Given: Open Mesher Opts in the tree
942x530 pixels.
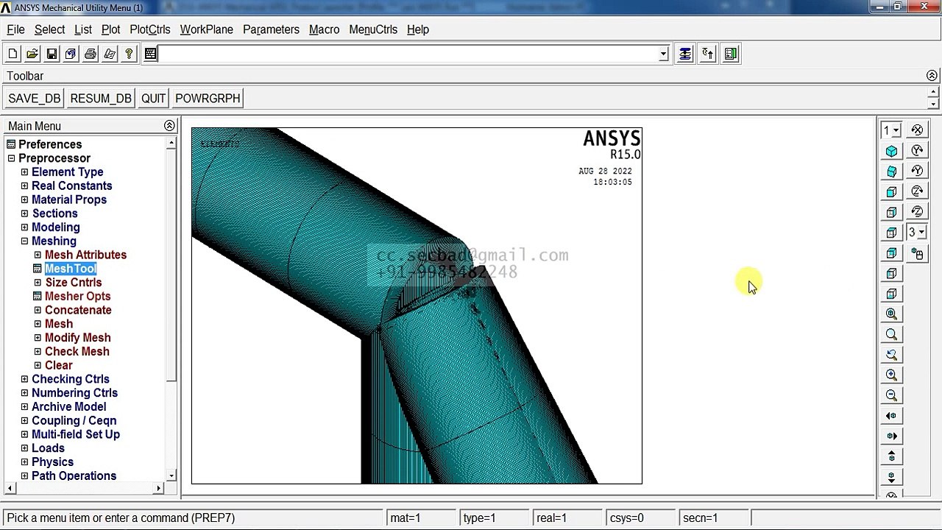Looking at the screenshot, I should tap(77, 297).
